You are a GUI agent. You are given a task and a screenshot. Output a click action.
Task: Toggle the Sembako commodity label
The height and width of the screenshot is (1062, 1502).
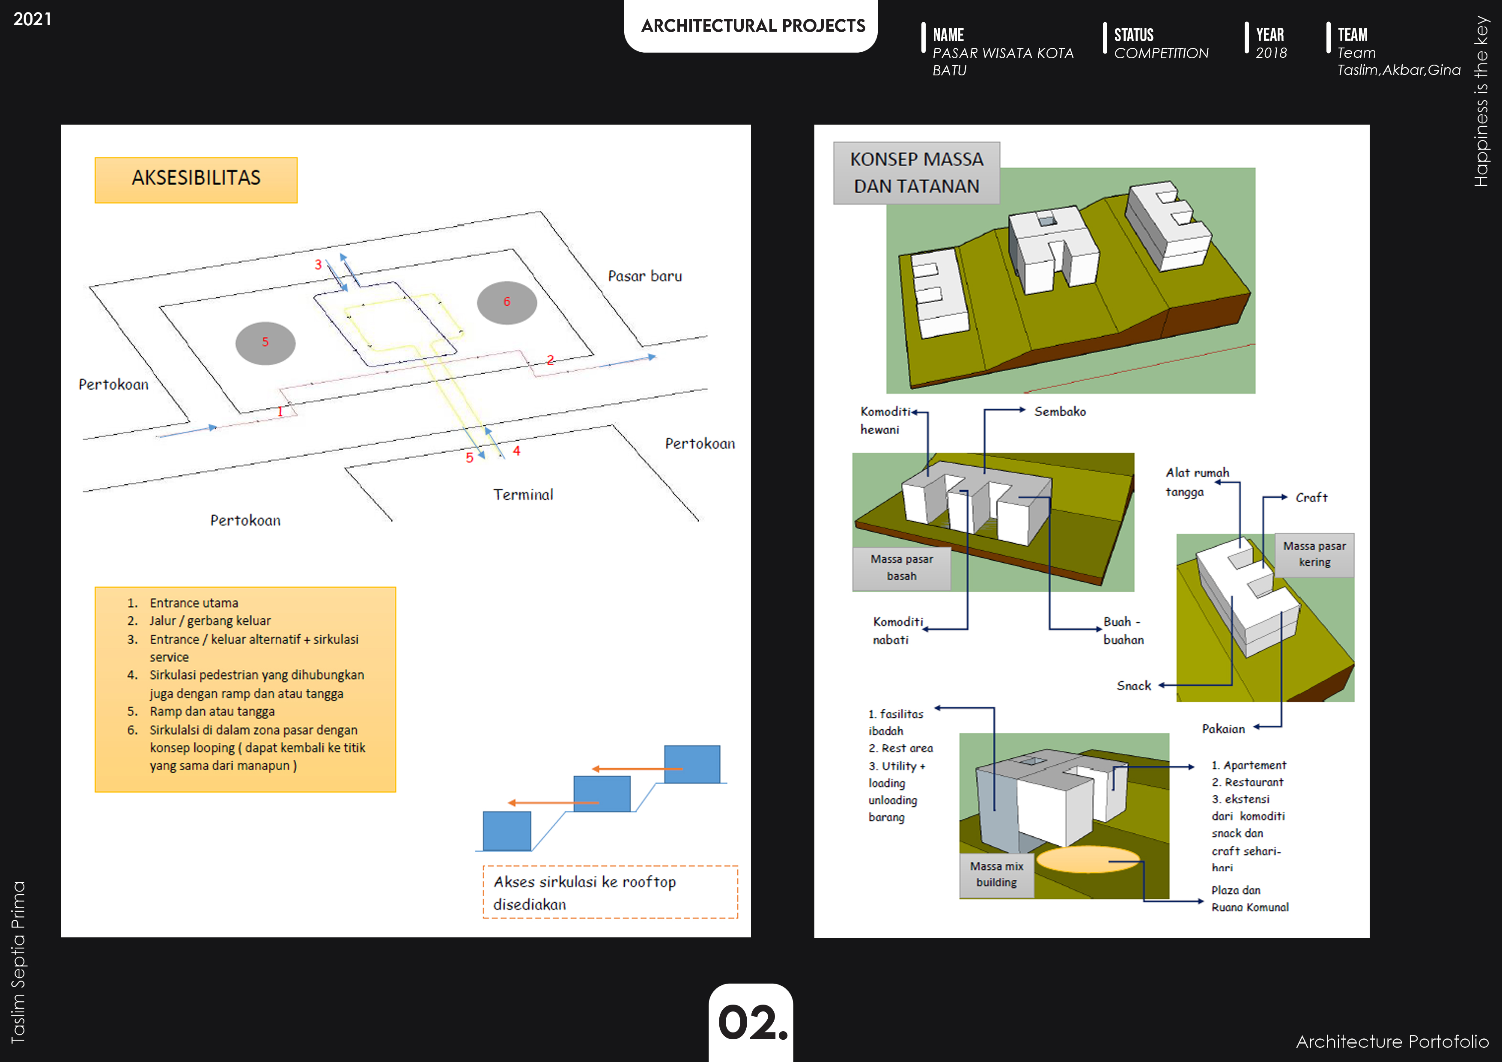point(1060,412)
